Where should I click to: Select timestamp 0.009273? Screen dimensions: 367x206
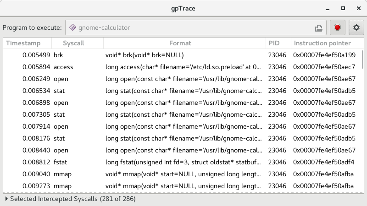[36, 186]
